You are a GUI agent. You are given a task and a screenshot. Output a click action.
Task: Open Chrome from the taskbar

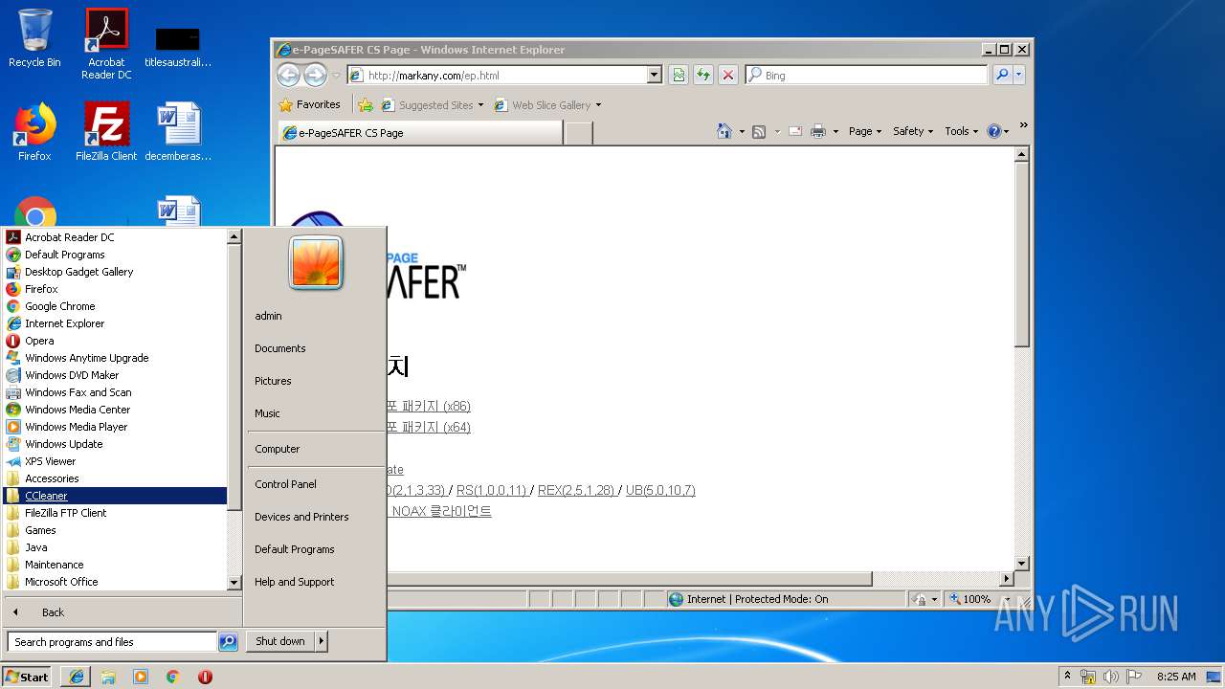172,677
